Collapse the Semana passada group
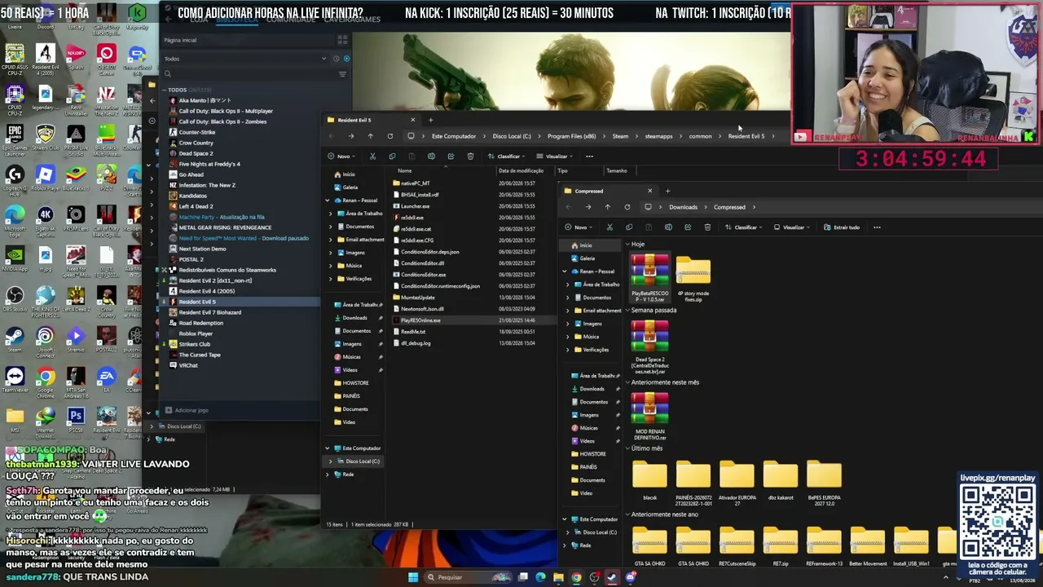Viewport: 1043px width, 587px height. point(628,311)
